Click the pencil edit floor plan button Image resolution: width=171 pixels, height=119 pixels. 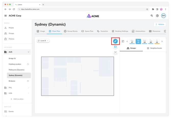115,41
